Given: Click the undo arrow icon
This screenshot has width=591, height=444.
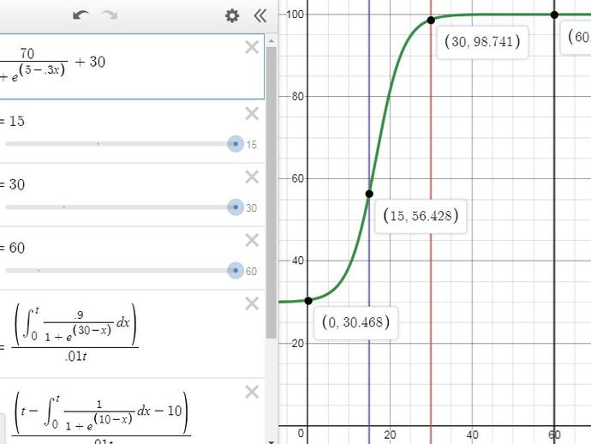Looking at the screenshot, I should (81, 15).
